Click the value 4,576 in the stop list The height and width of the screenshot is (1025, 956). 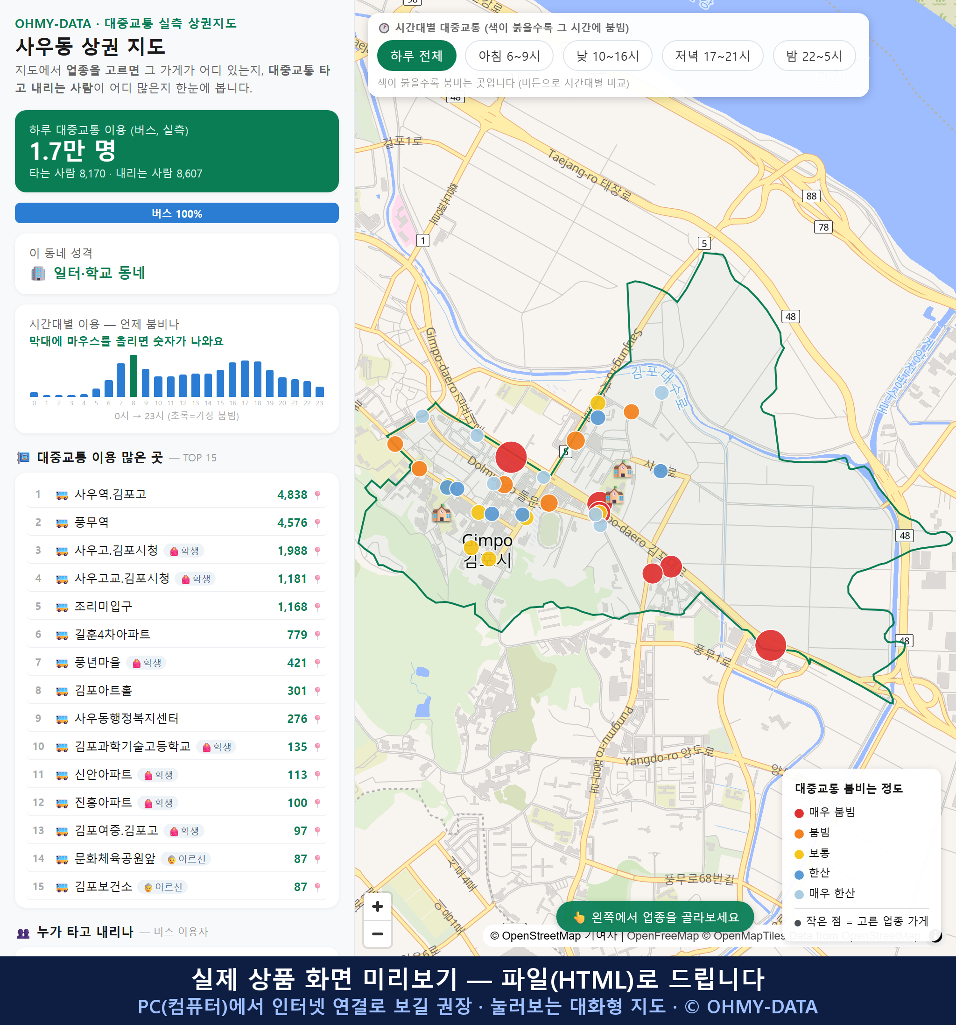(x=292, y=523)
